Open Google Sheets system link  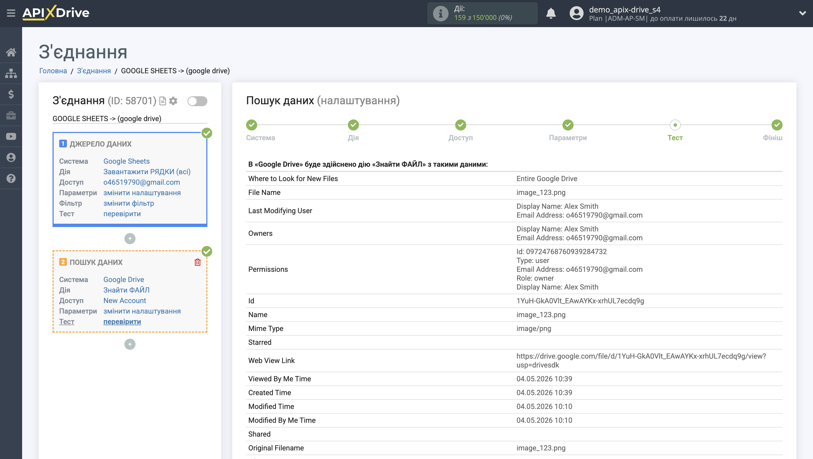click(x=126, y=161)
